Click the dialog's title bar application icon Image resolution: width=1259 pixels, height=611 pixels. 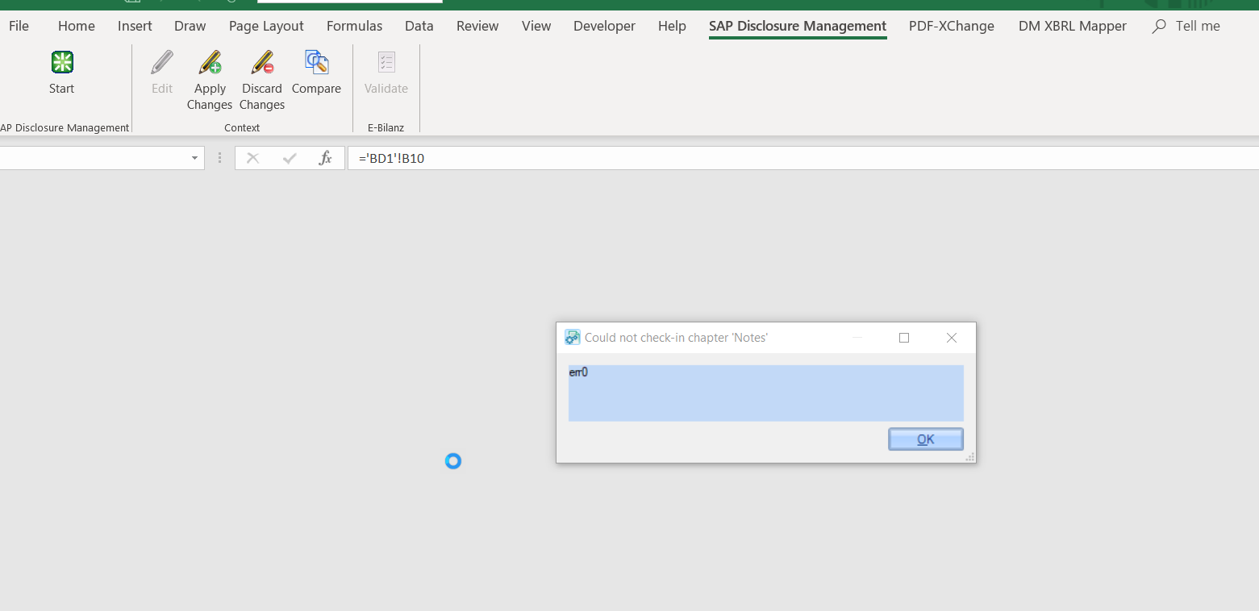coord(572,338)
